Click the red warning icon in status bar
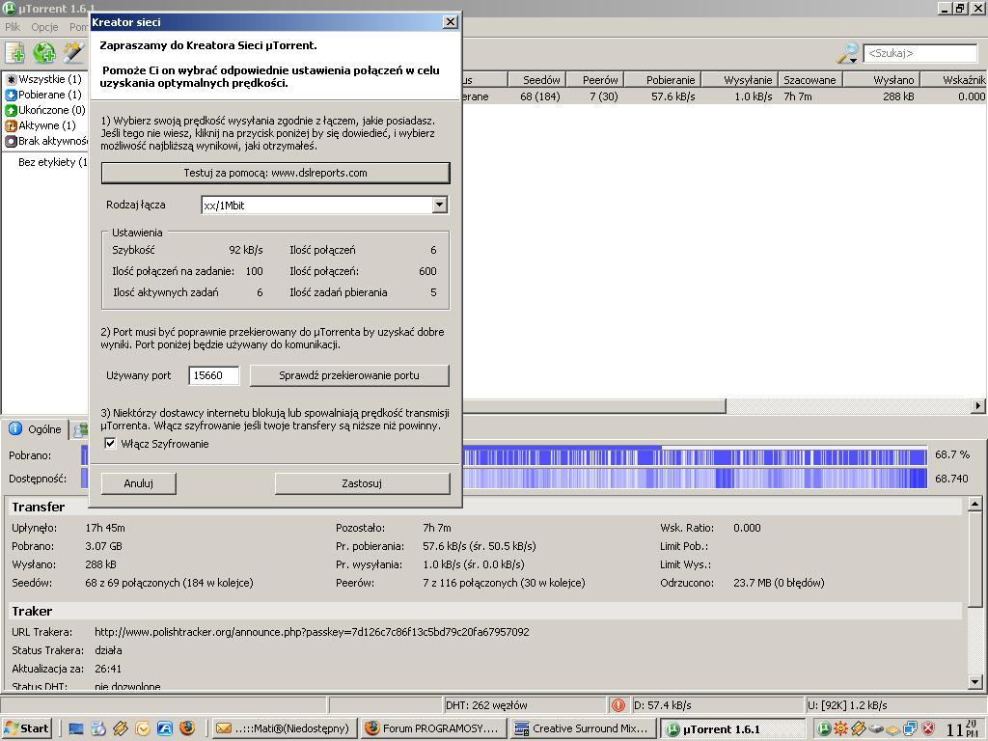Viewport: 988px width, 741px height. pyautogui.click(x=618, y=705)
